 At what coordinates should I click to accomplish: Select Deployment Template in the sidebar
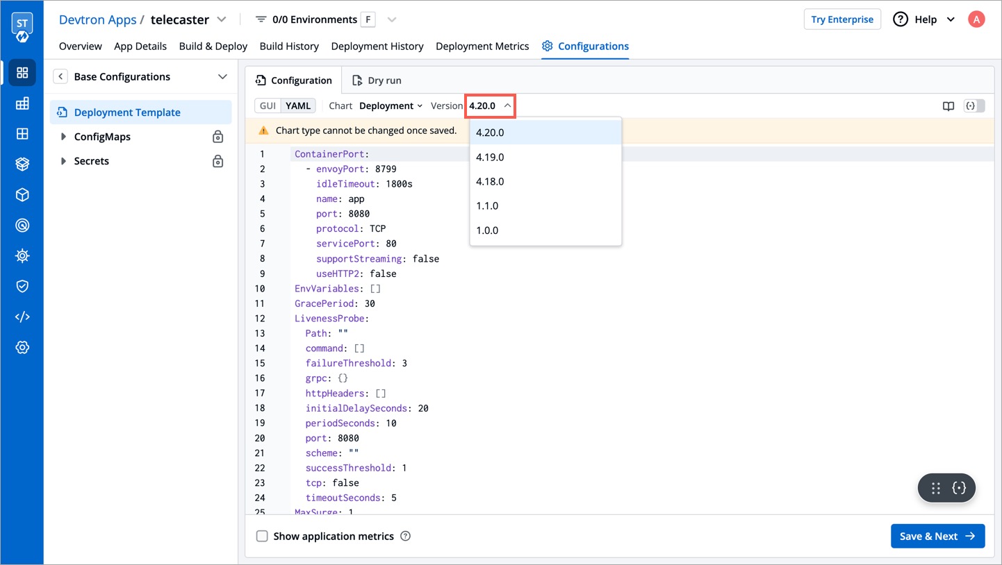127,112
